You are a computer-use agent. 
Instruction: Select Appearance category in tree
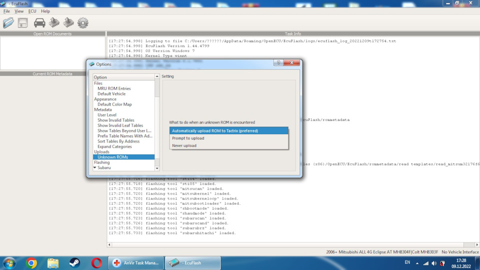coord(105,99)
